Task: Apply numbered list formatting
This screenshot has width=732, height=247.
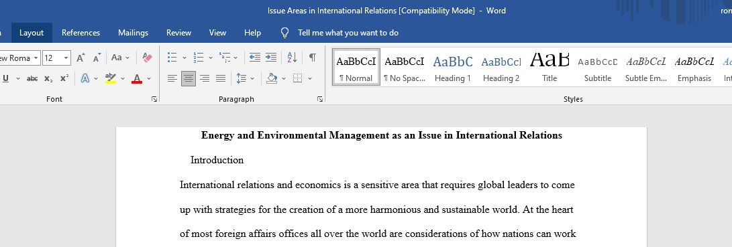Action: point(199,58)
